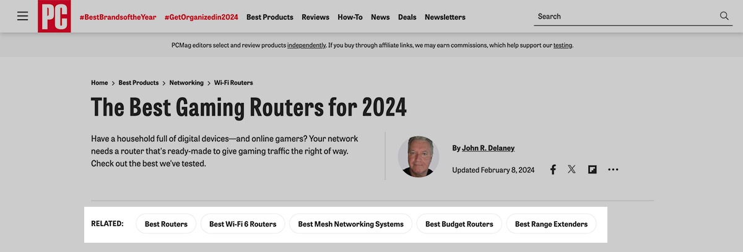Image resolution: width=743 pixels, height=252 pixels.
Task: Open Best Mesh Networking Systems pill
Action: click(351, 224)
